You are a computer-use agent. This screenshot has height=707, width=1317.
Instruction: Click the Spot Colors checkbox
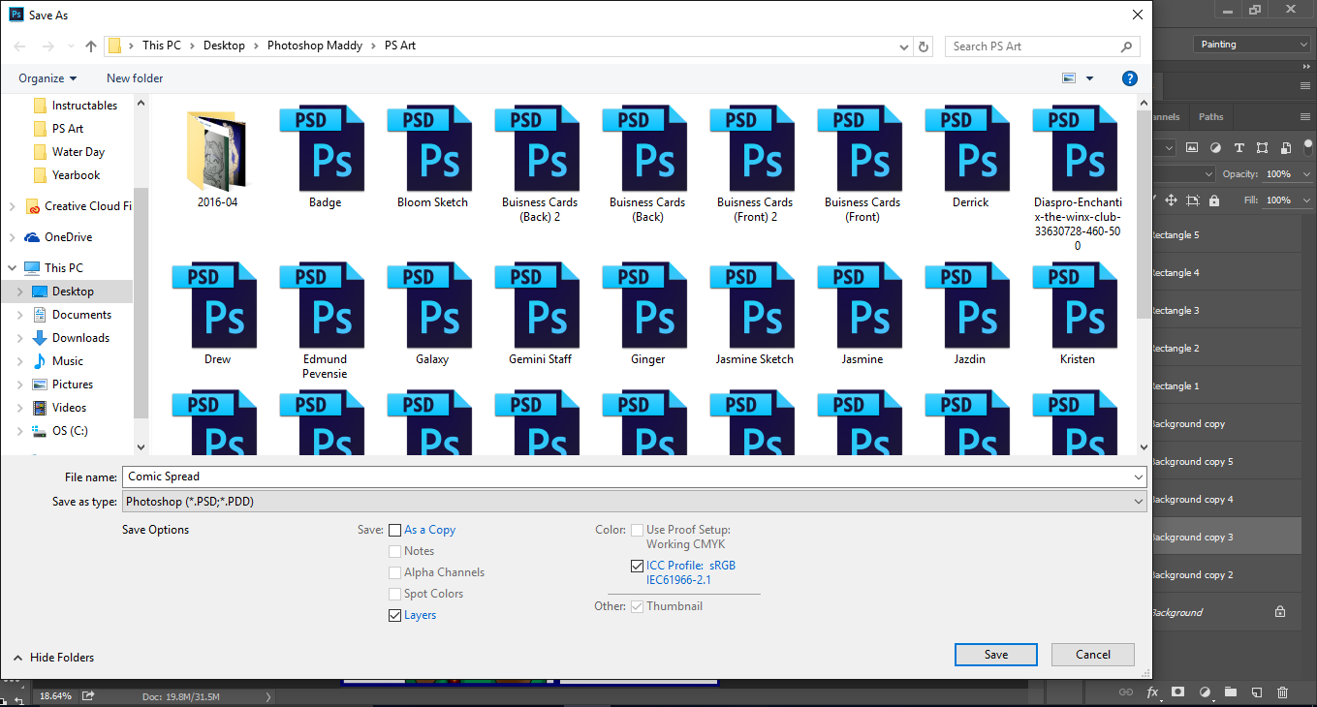click(394, 594)
